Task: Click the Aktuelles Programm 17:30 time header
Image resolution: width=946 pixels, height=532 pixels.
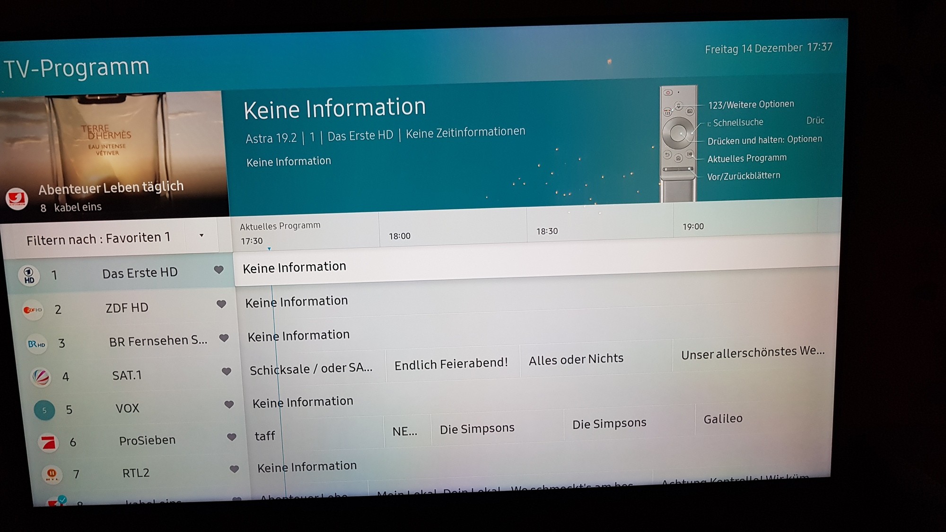Action: point(305,232)
